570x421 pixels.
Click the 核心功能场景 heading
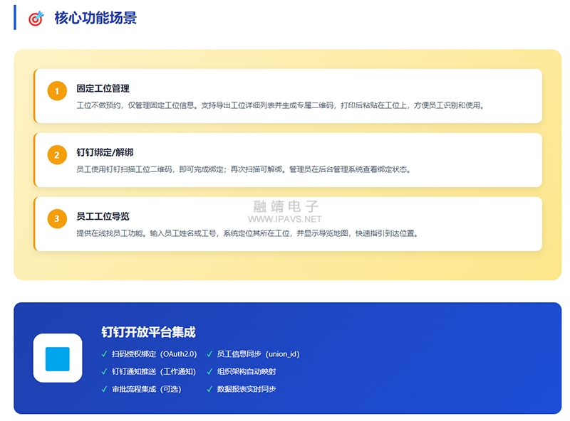click(x=95, y=18)
